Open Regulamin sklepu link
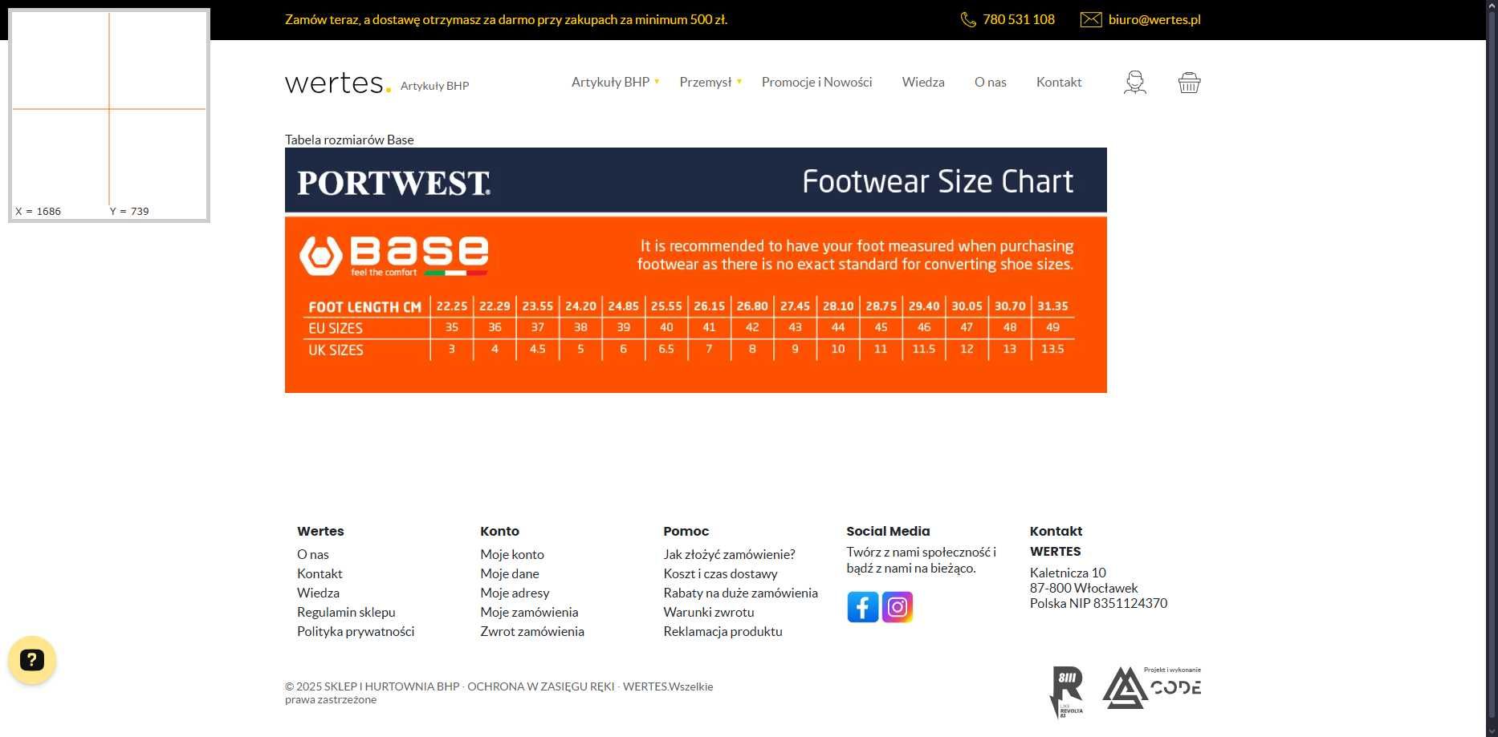The width and height of the screenshot is (1498, 737). click(346, 612)
